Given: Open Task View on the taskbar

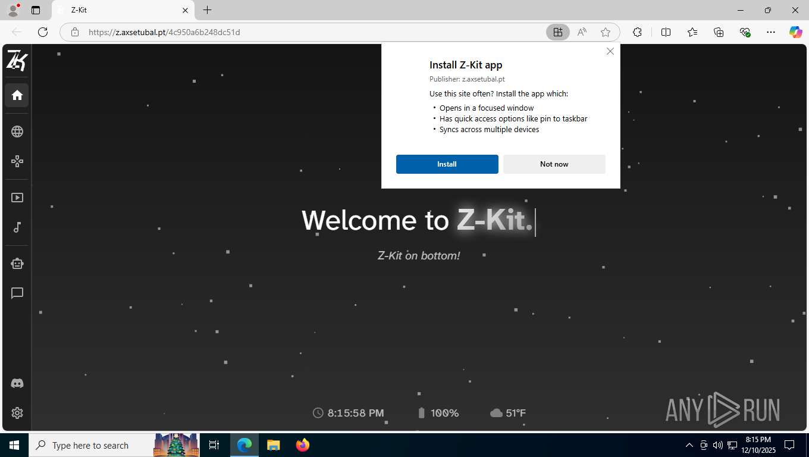Looking at the screenshot, I should 214,445.
